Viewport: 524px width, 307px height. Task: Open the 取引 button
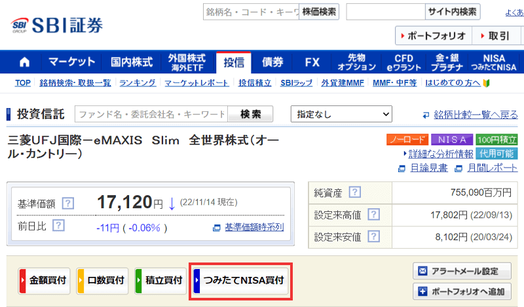click(x=496, y=35)
